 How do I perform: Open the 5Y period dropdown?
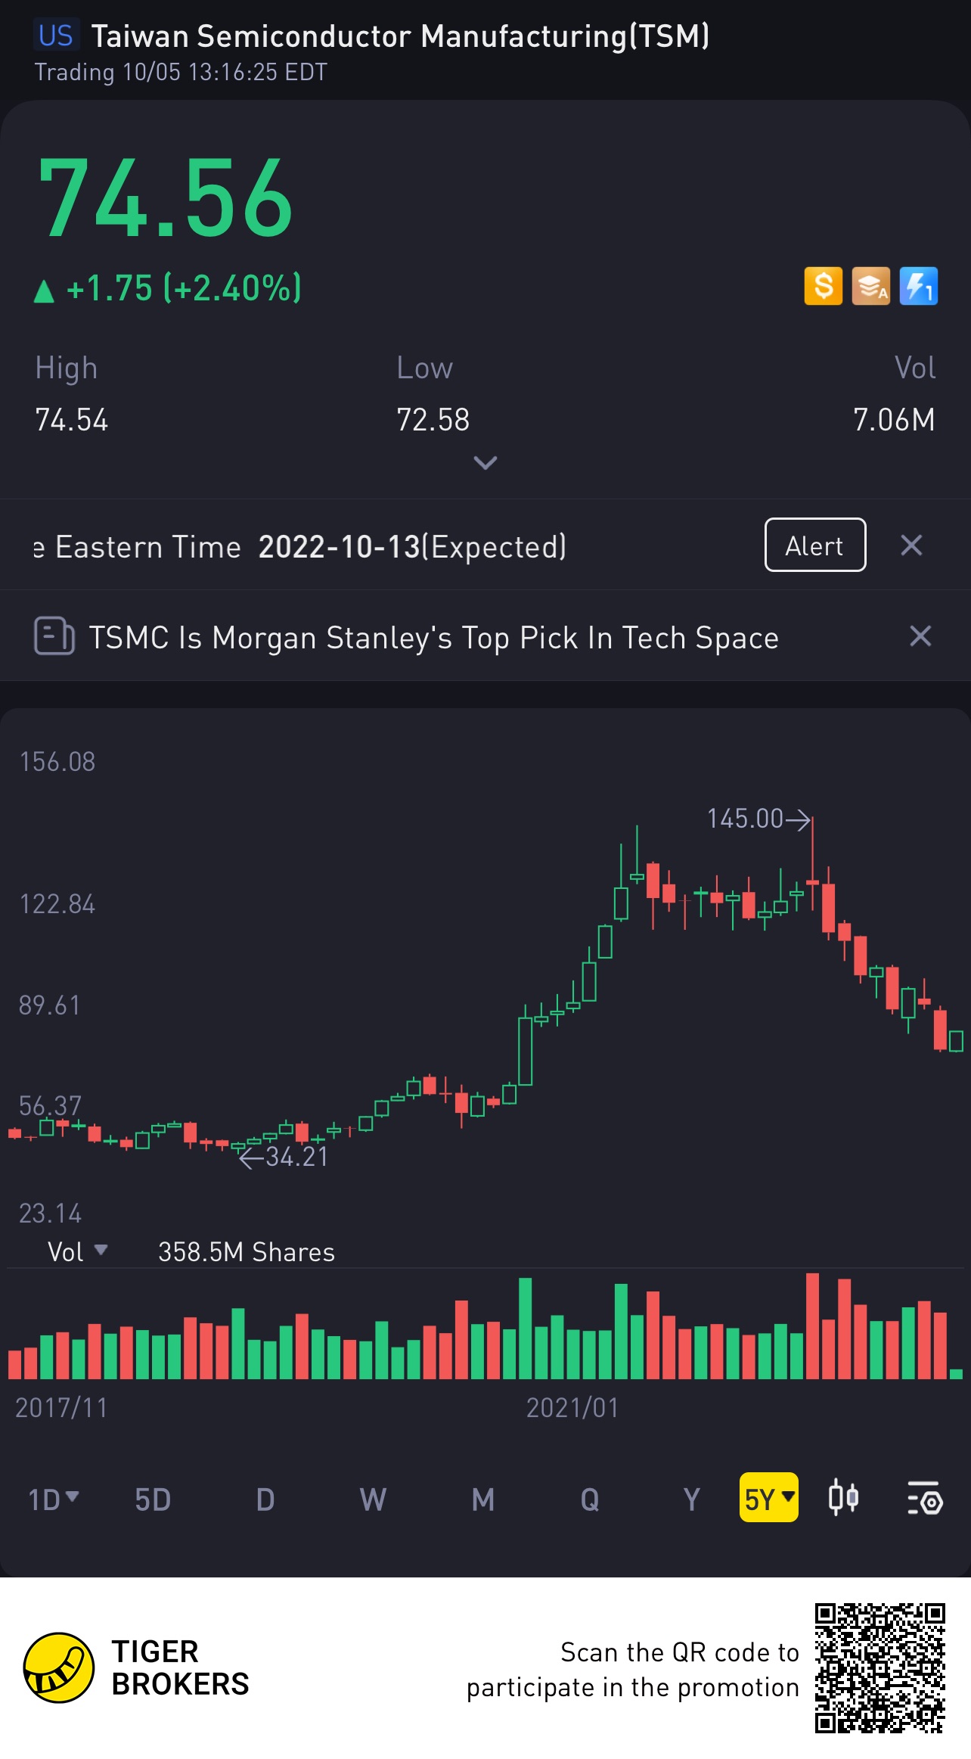(x=768, y=1498)
